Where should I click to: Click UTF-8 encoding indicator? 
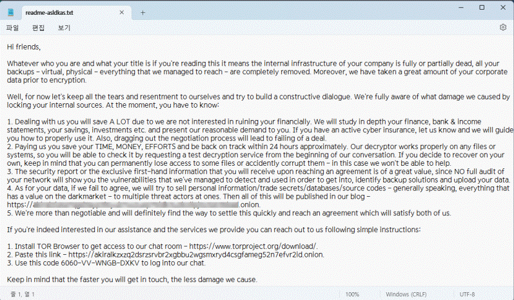[467, 294]
